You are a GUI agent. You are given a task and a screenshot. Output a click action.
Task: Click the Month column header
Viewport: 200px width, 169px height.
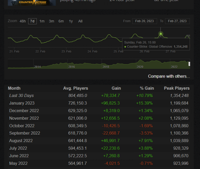[x=14, y=88]
